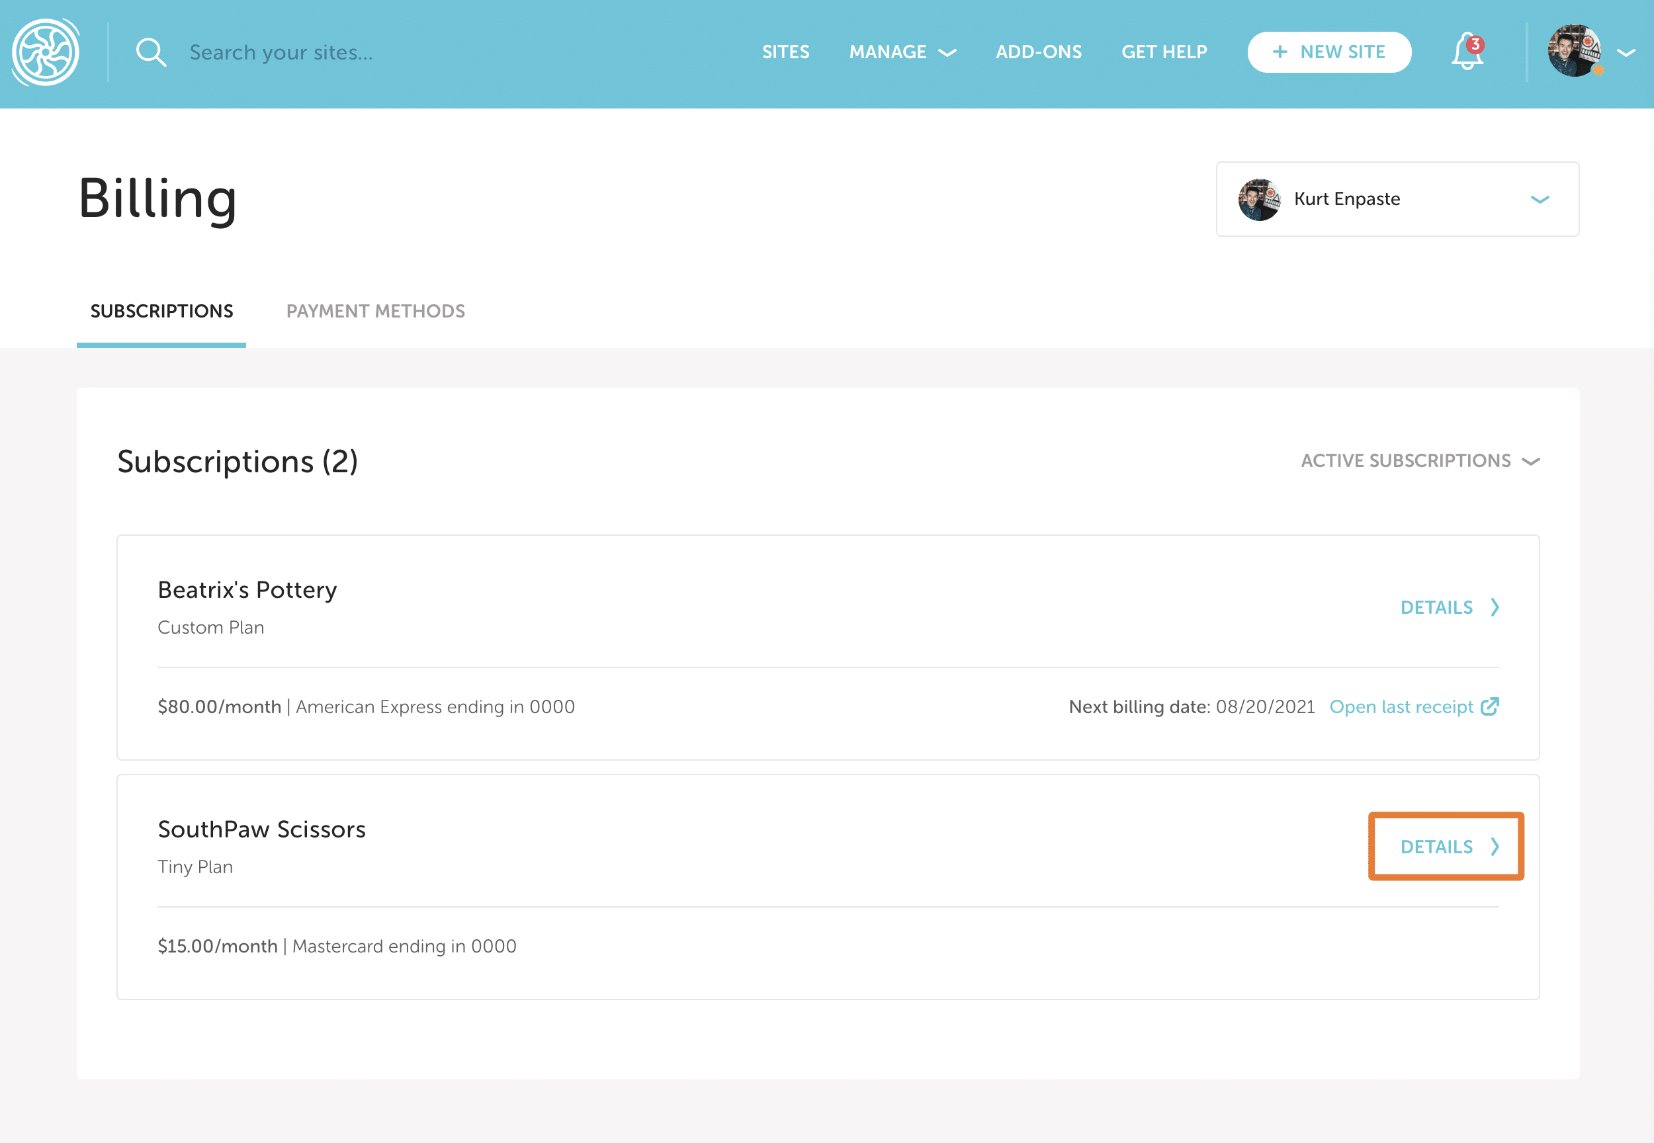Go to Sites menu item
The height and width of the screenshot is (1143, 1654).
tap(785, 52)
